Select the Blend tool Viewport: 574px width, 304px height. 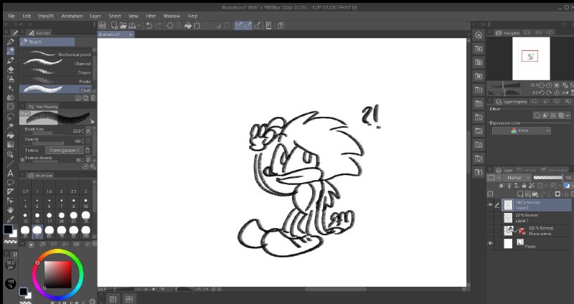tap(10, 98)
